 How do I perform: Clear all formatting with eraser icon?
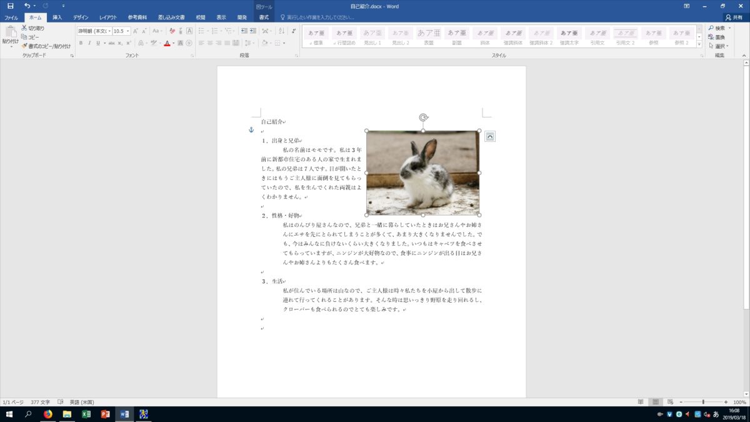pos(172,31)
